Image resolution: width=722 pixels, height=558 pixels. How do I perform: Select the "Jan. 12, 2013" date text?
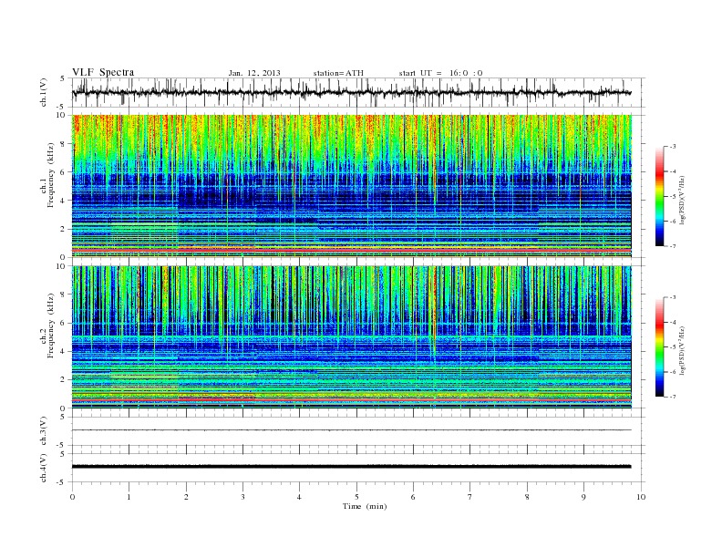(254, 73)
